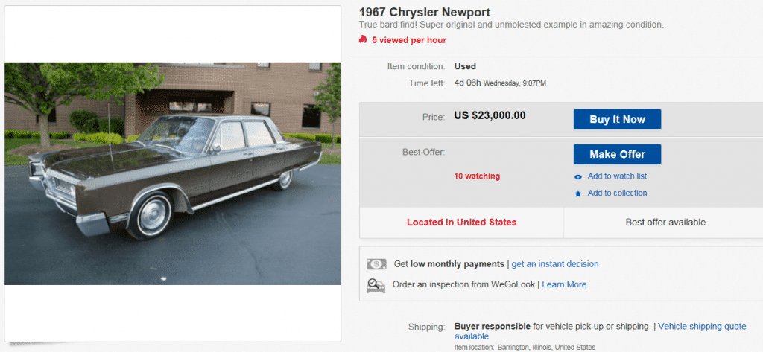Click the 10 watching indicator
Viewport: 763px width, 352px height.
coord(477,176)
